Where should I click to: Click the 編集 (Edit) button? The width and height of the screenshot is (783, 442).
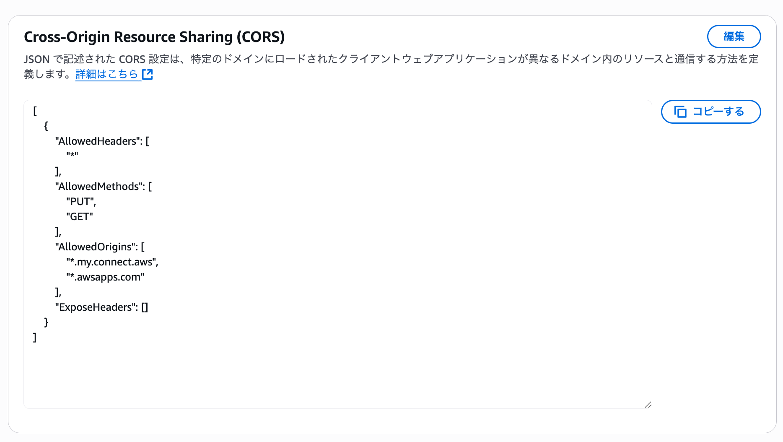[734, 36]
